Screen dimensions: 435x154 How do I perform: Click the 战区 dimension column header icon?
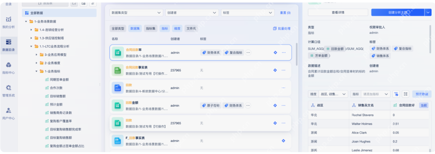click(x=313, y=105)
